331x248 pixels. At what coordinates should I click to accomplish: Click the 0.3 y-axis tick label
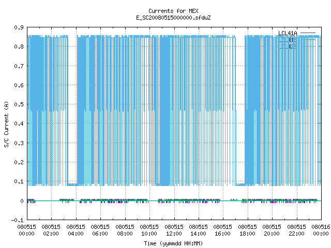pos(19,143)
